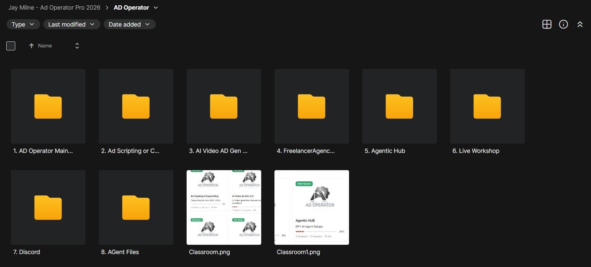
Task: Open the '4. FreelancerAgenc...' folder icon
Action: [312, 106]
